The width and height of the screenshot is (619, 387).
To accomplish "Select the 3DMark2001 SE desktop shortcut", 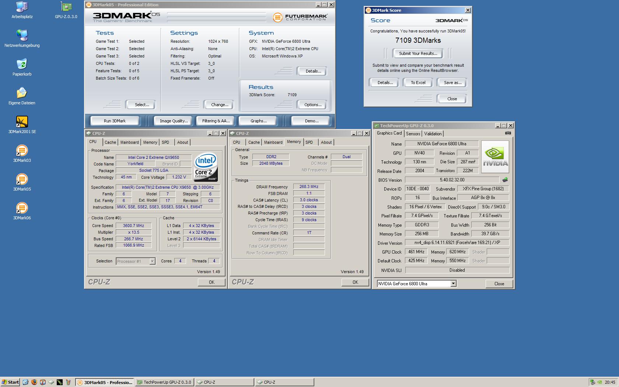I will [x=22, y=125].
